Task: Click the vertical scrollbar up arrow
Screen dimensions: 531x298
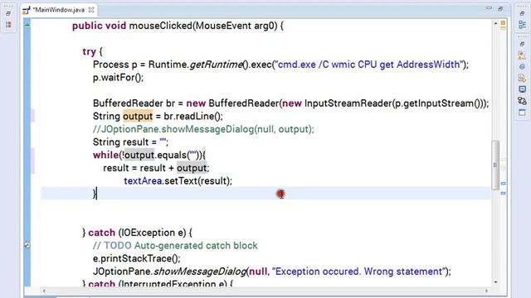Action: tap(495, 23)
